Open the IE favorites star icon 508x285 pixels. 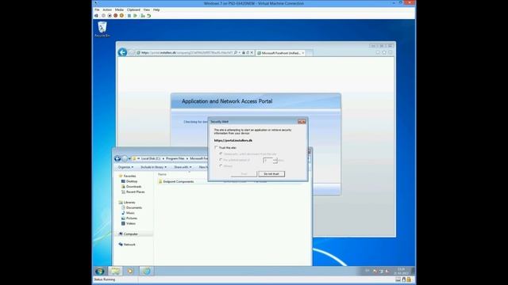coord(384,52)
